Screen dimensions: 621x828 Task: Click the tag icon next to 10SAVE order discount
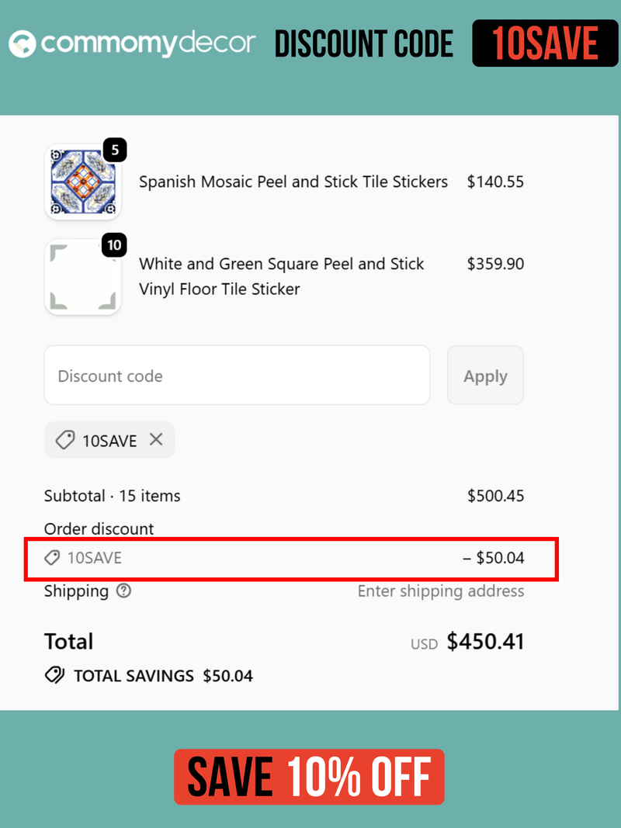(52, 557)
